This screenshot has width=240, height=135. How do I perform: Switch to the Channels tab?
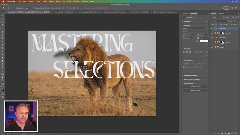(221, 13)
